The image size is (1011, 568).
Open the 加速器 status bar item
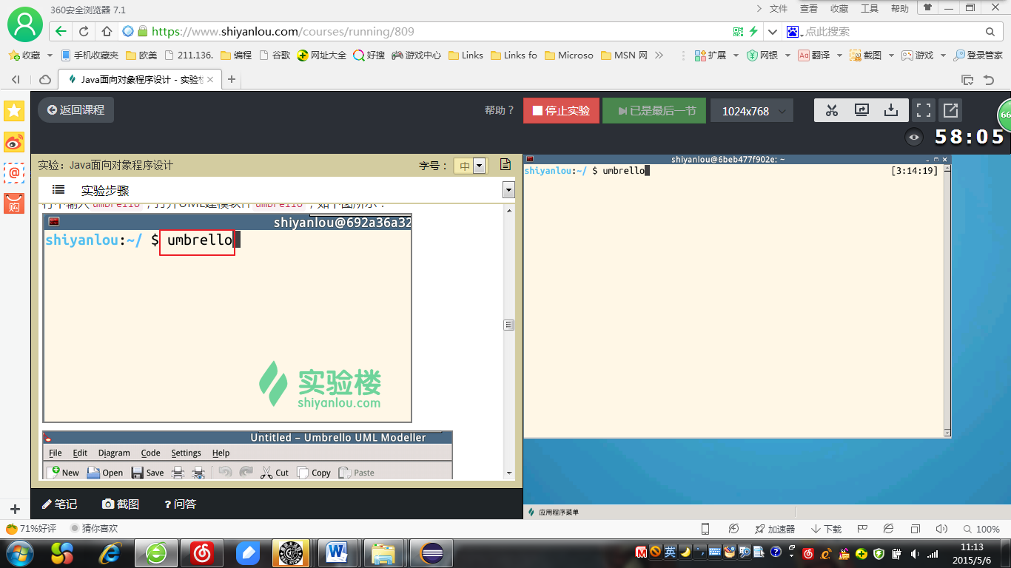pos(775,529)
